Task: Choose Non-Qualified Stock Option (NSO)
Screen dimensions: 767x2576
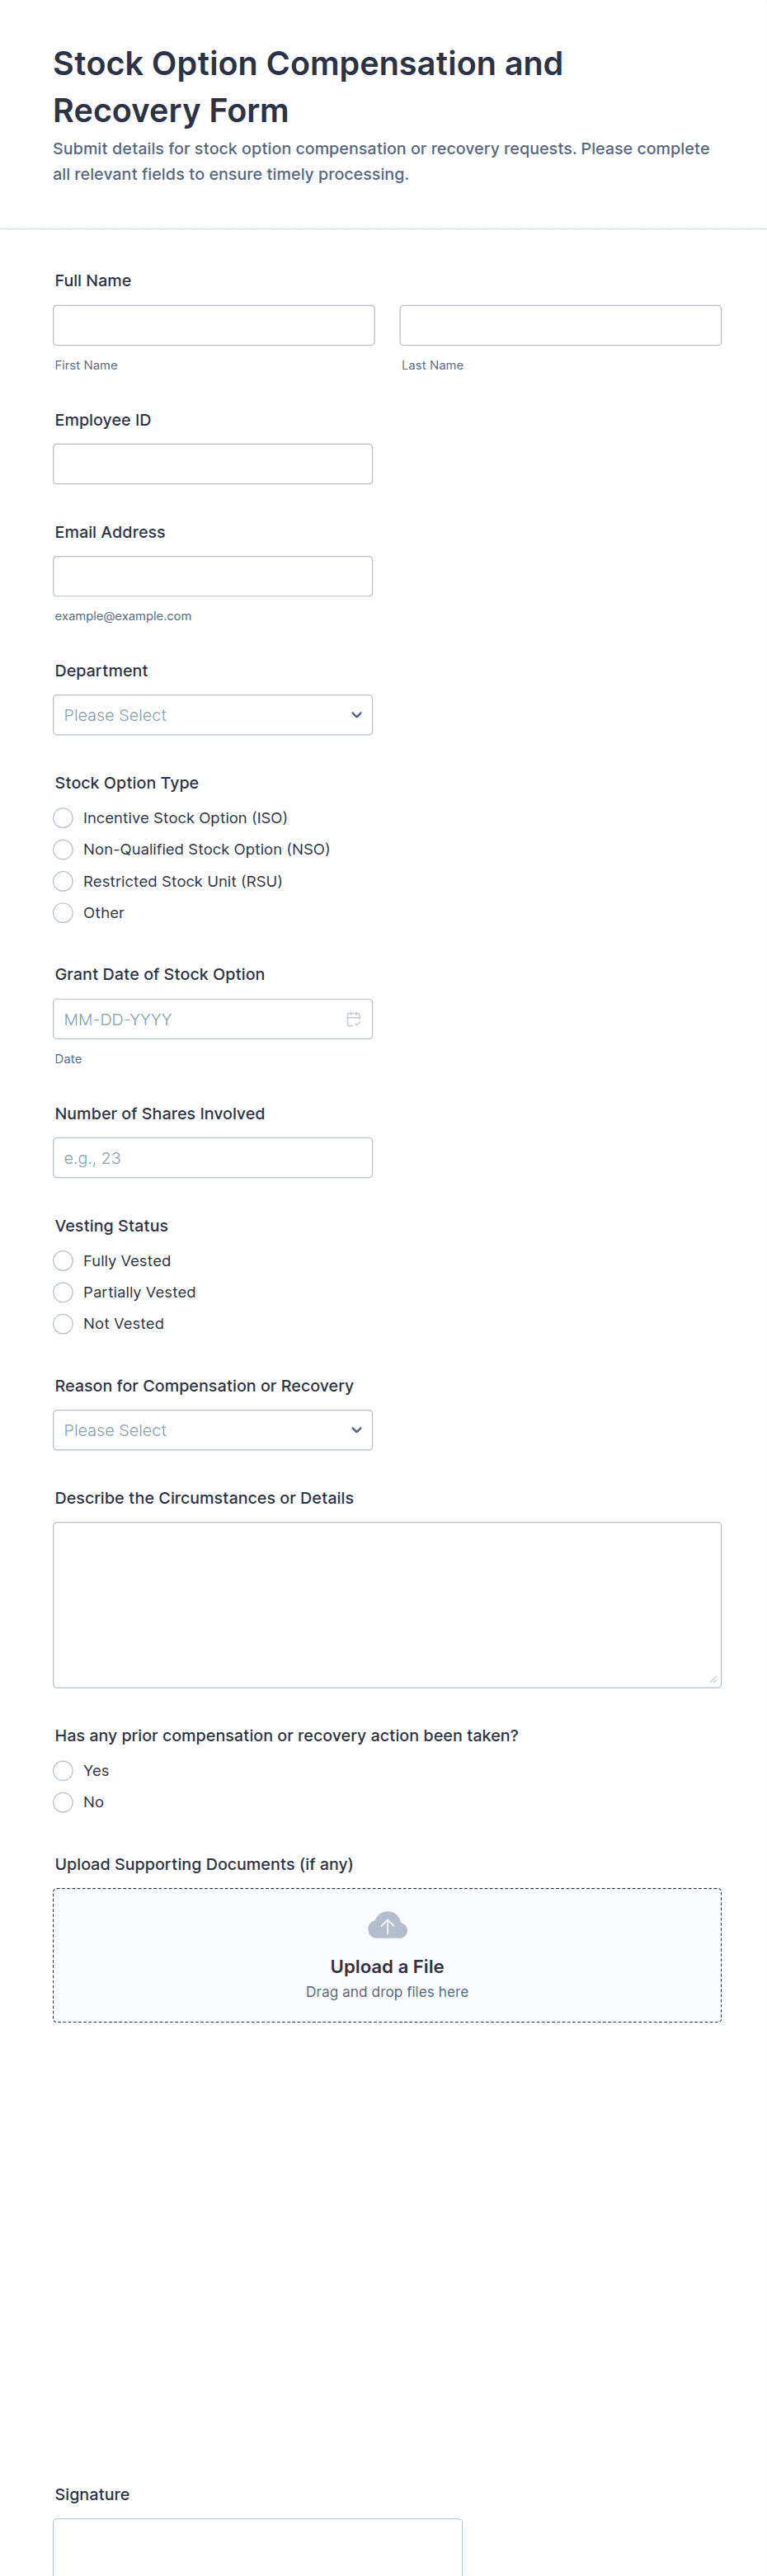Action: click(63, 850)
